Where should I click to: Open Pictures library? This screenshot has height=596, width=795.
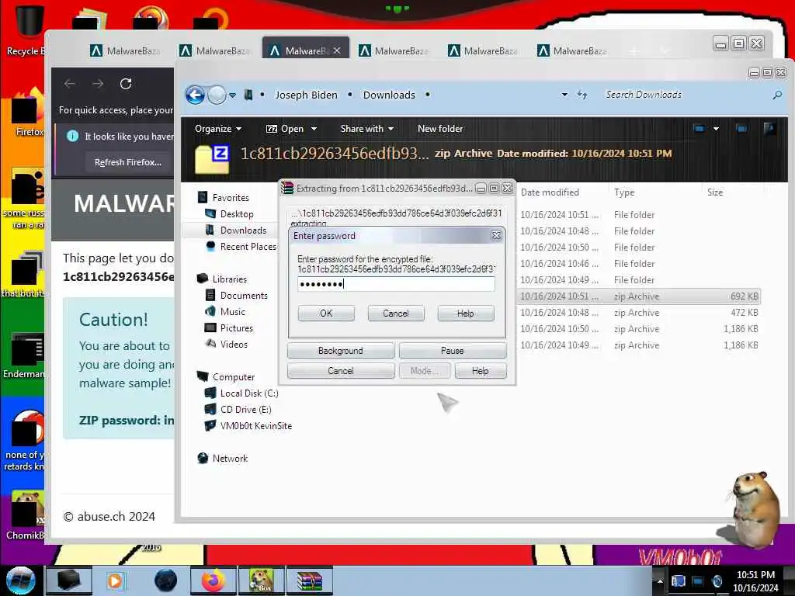pos(236,328)
